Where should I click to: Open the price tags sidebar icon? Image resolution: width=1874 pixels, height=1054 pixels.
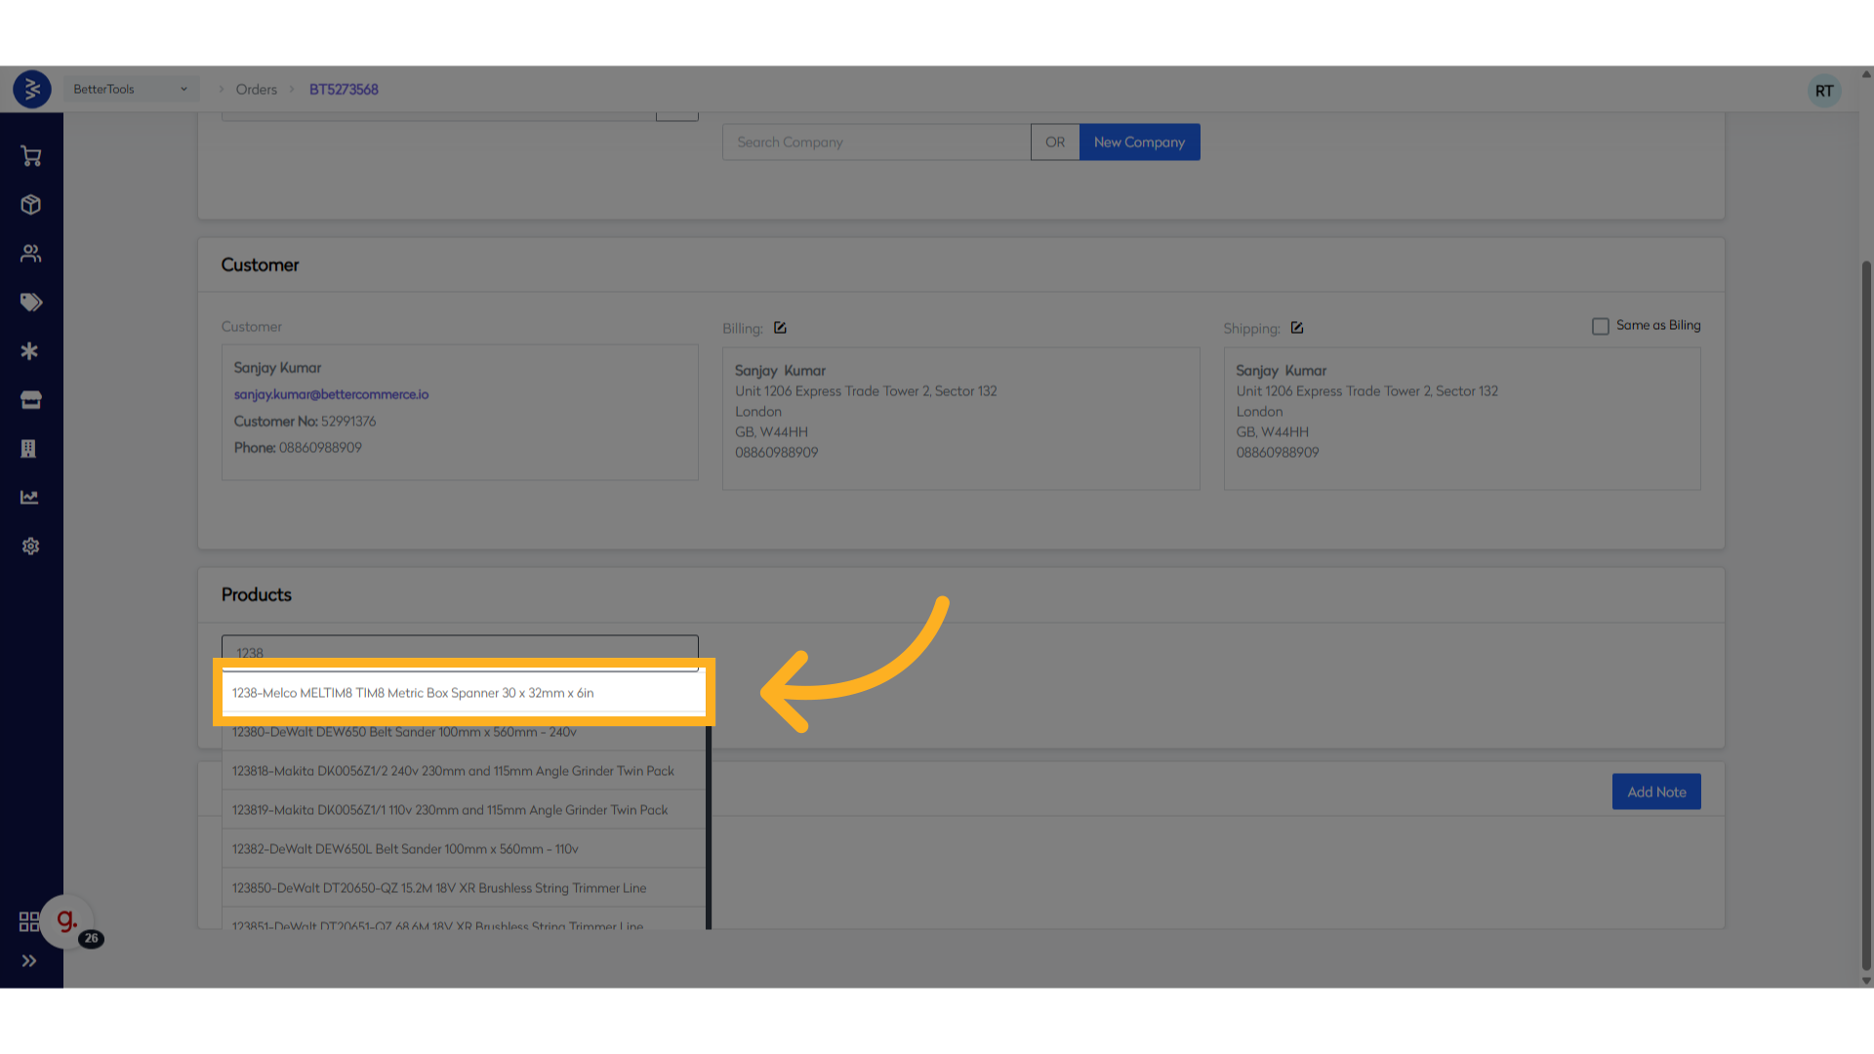point(31,303)
